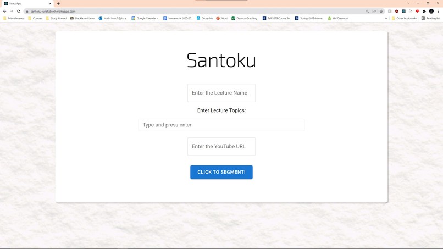Click the share page icon
Screen dimensions: 443x249
point(374,12)
